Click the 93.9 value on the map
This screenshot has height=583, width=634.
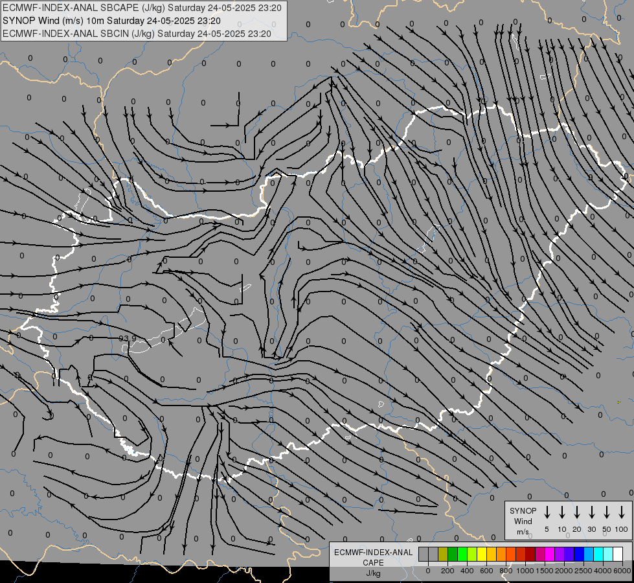[x=128, y=338]
